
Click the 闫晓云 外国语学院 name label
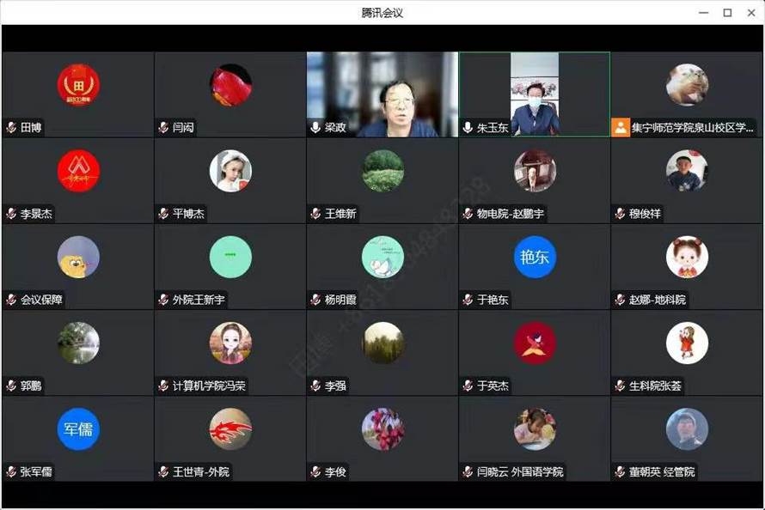point(520,471)
